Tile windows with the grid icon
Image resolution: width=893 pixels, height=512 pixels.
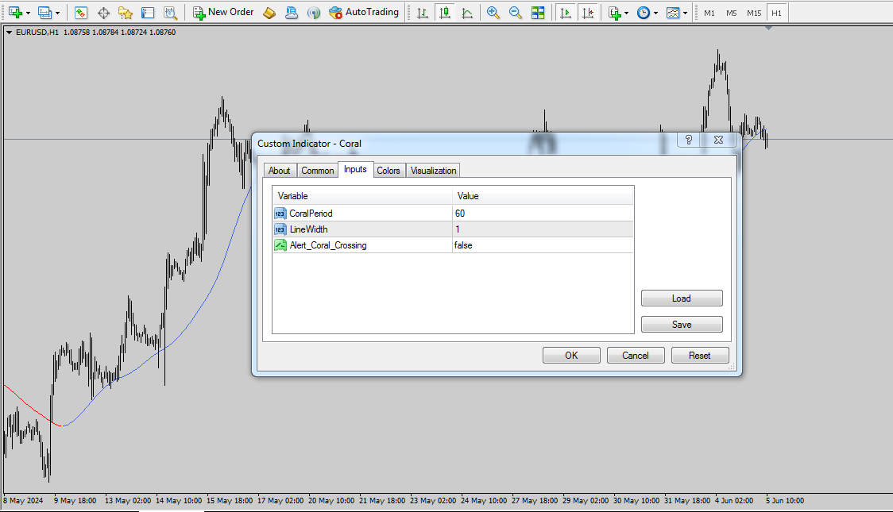coord(538,13)
